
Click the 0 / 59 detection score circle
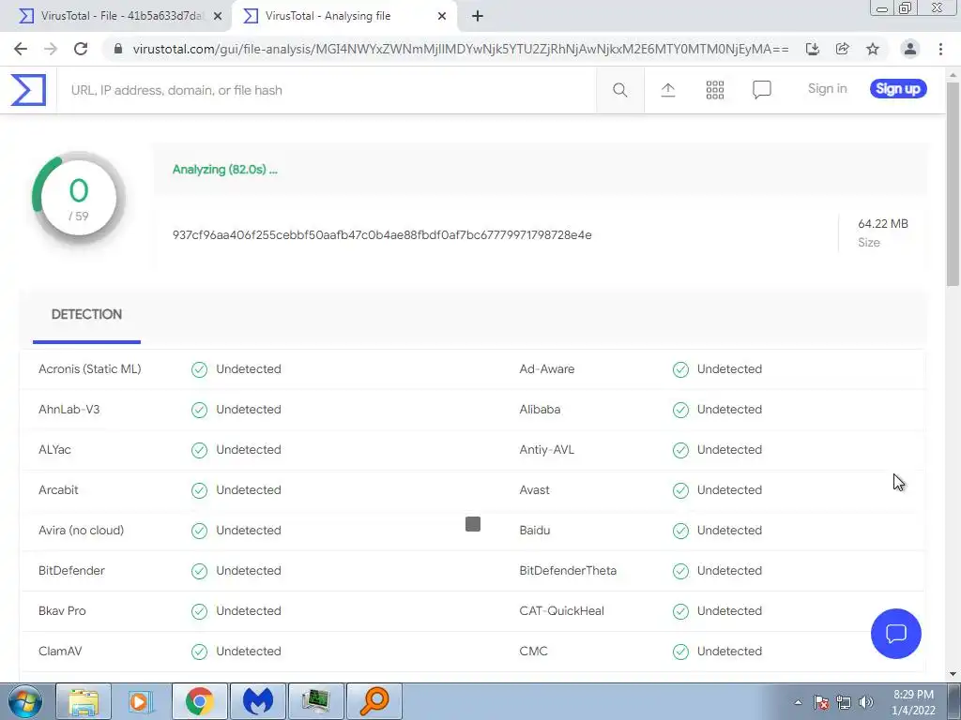[x=79, y=199]
